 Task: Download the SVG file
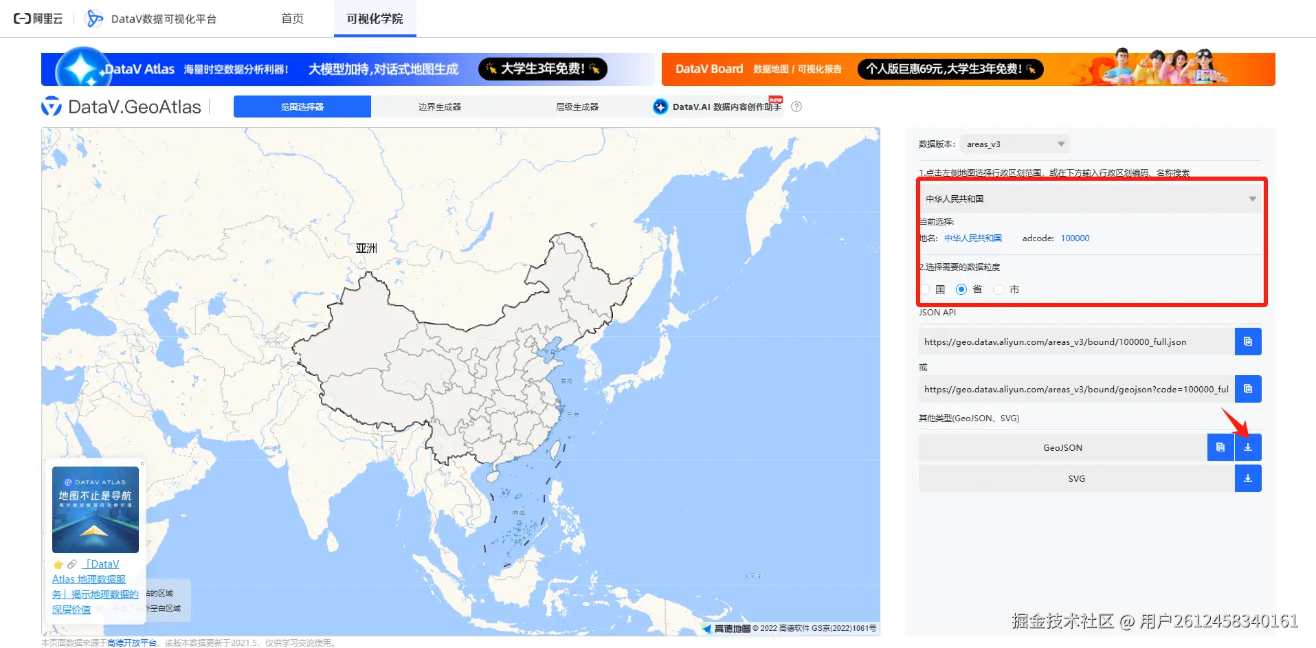click(1248, 478)
